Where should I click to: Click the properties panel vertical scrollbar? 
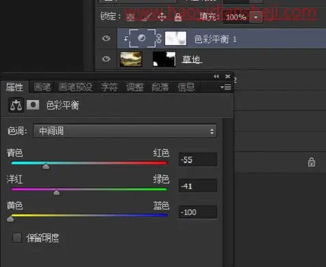coord(227,192)
